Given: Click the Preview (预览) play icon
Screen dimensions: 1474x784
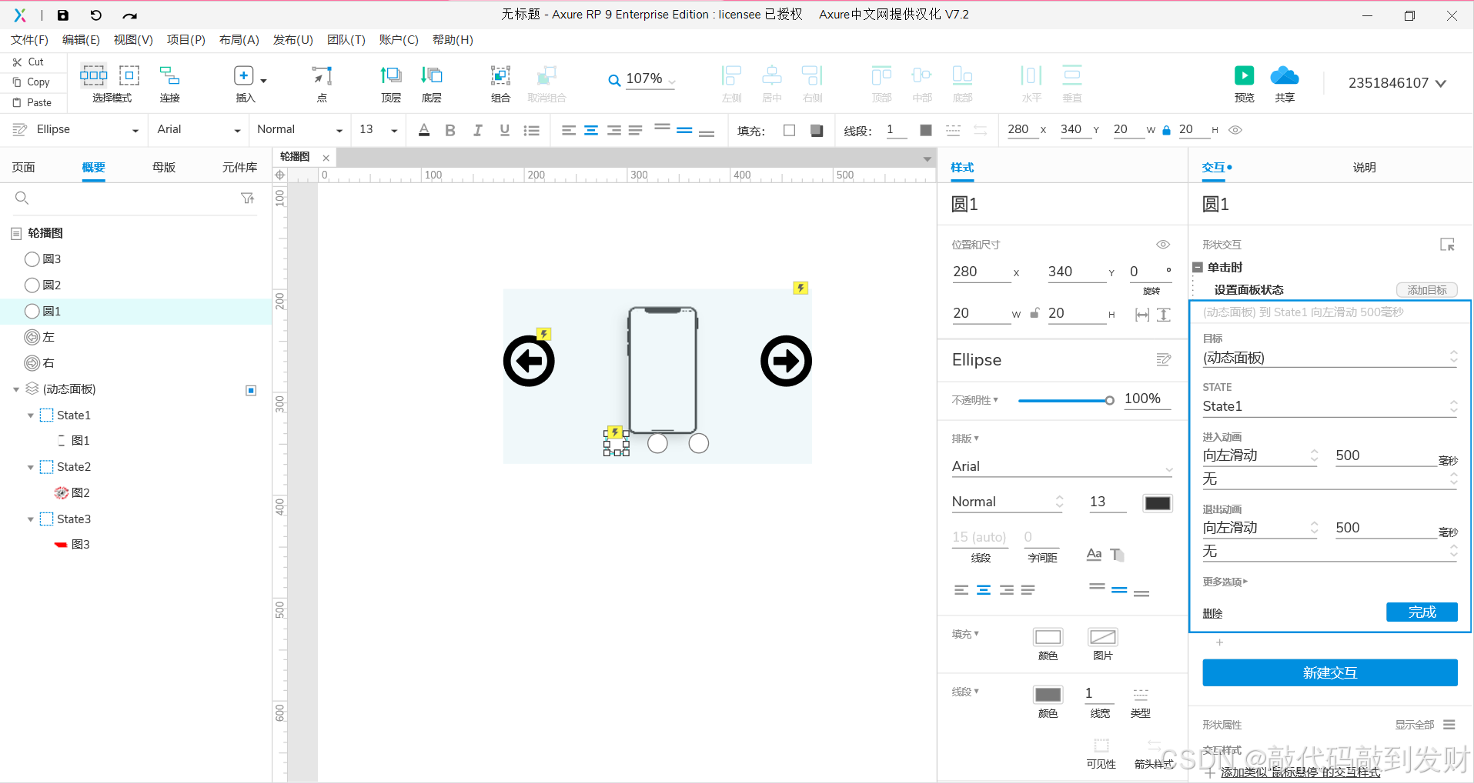Looking at the screenshot, I should pos(1244,75).
